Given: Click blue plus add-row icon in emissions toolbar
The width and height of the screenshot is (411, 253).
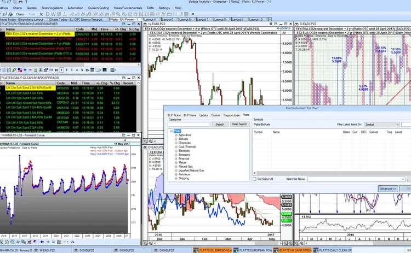Looking at the screenshot, I should coord(25,70).
